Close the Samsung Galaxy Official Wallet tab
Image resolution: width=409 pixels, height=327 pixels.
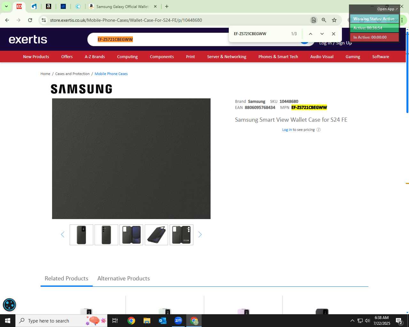[155, 6]
